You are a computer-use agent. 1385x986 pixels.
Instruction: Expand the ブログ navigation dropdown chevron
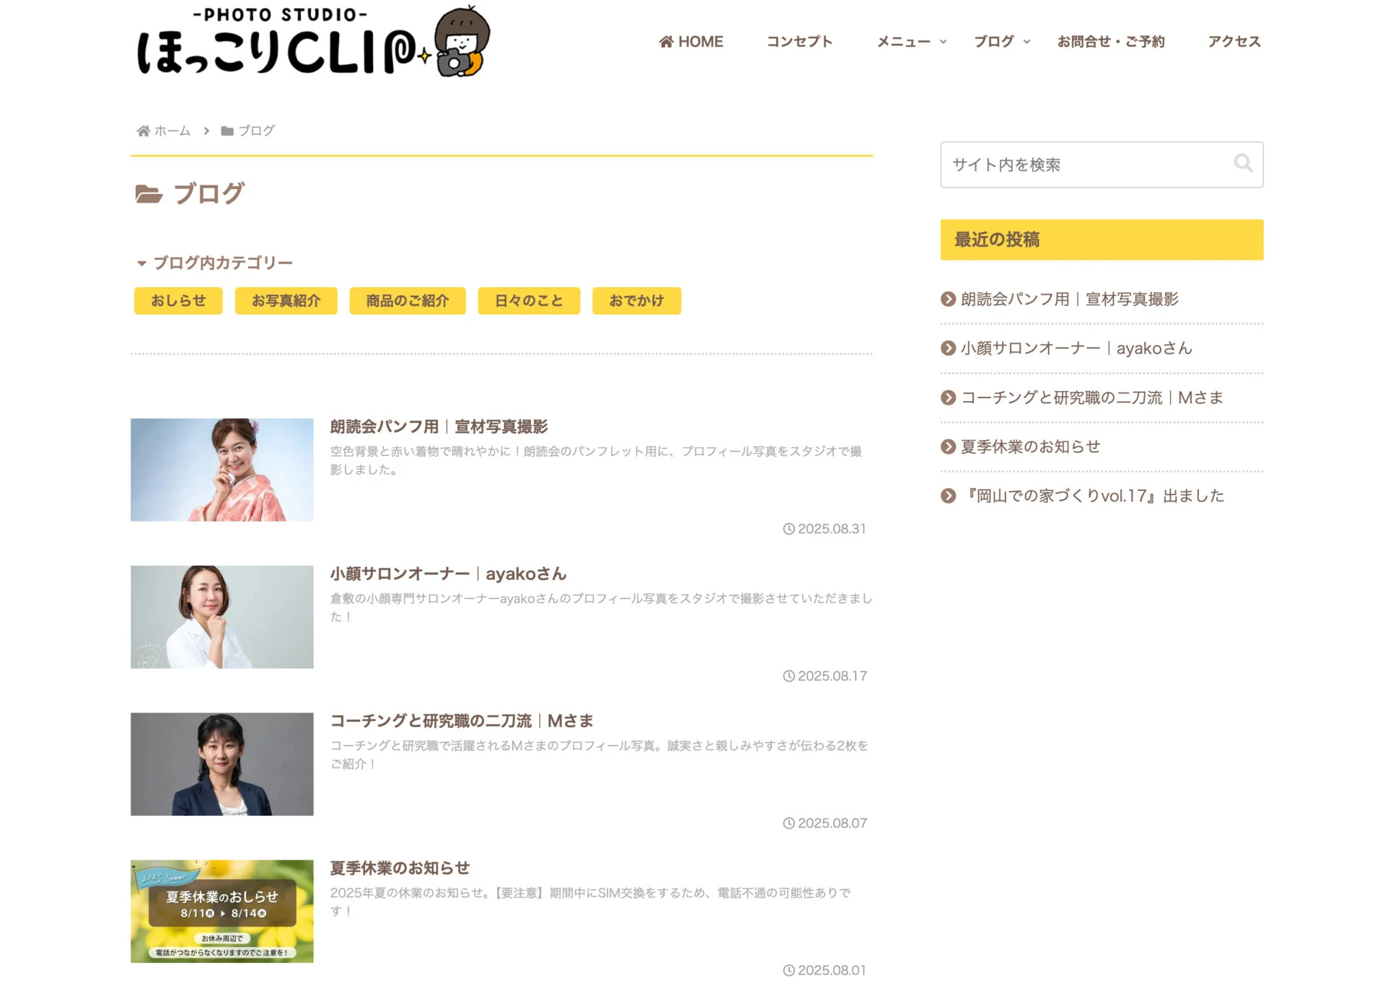[x=1026, y=42]
